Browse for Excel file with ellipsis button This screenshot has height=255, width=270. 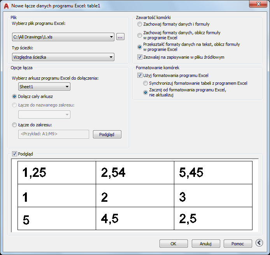tap(120, 37)
